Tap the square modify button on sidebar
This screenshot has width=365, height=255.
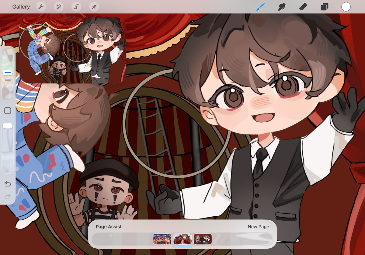pos(8,110)
